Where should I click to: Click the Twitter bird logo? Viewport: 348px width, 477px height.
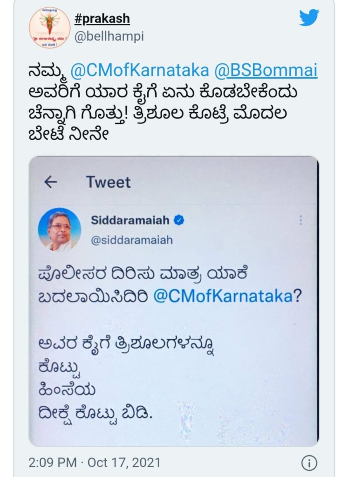point(309,18)
